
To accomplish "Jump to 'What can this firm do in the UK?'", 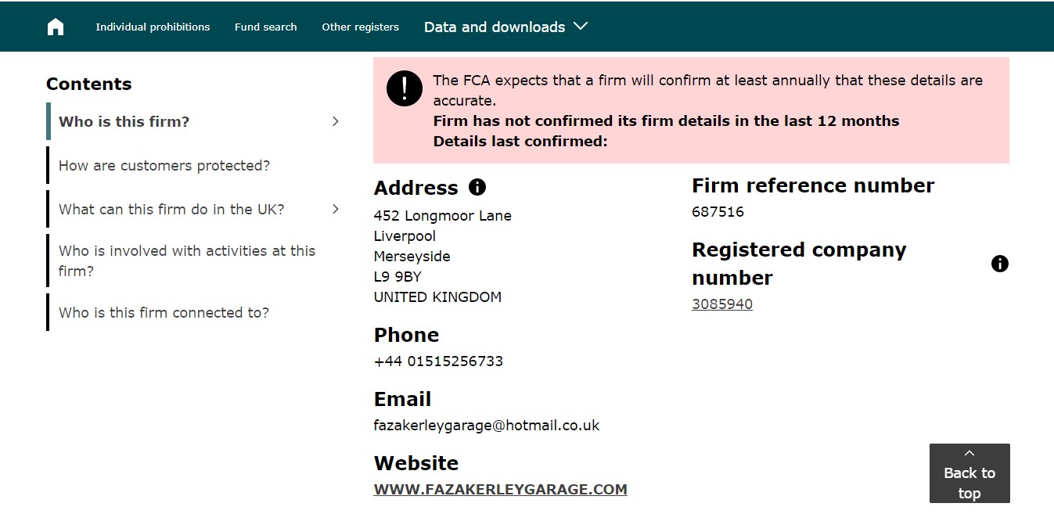I will (171, 209).
